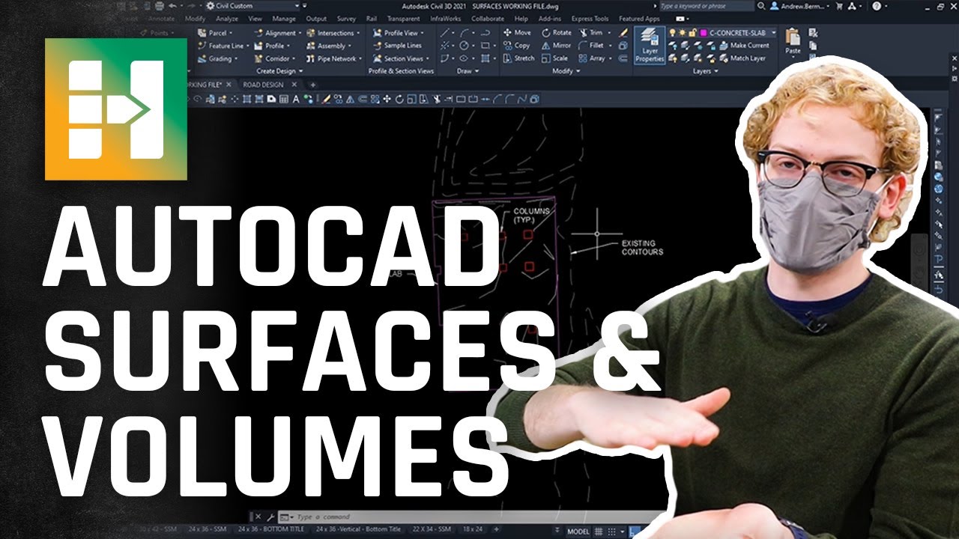Click the search magnifier icon

761,6
